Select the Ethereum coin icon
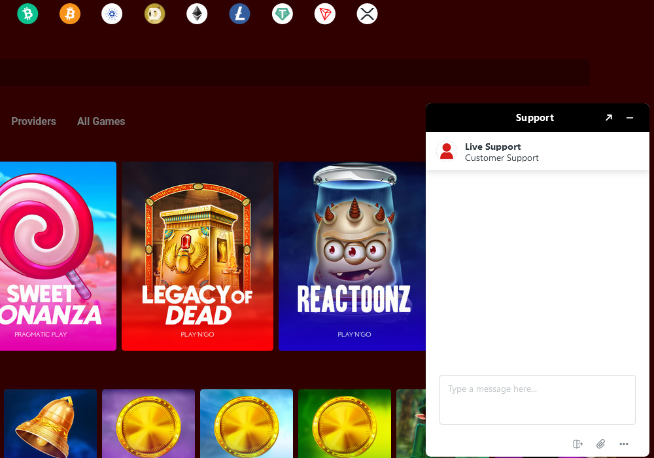The height and width of the screenshot is (458, 654). 197,14
